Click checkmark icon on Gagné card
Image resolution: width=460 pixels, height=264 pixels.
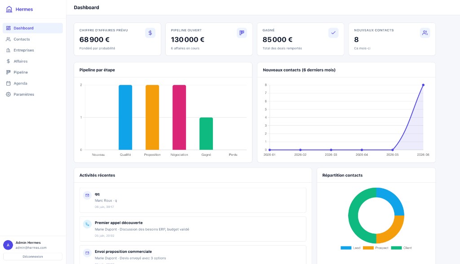tap(333, 33)
